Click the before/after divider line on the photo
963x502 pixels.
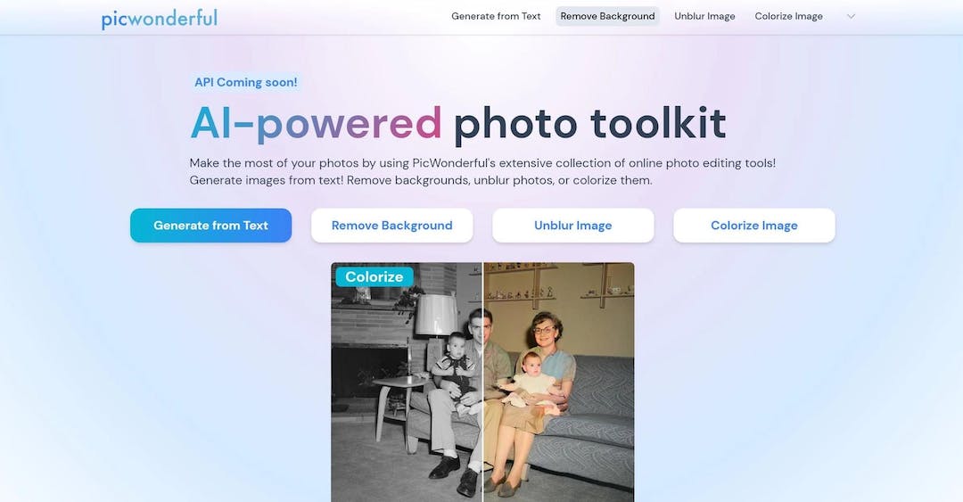coord(482,383)
